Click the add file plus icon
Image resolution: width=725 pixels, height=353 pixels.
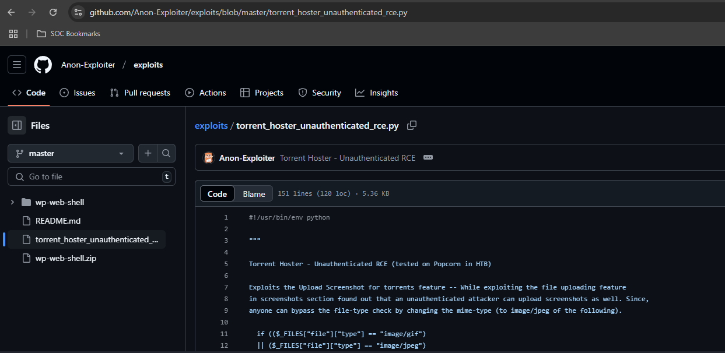coord(148,153)
